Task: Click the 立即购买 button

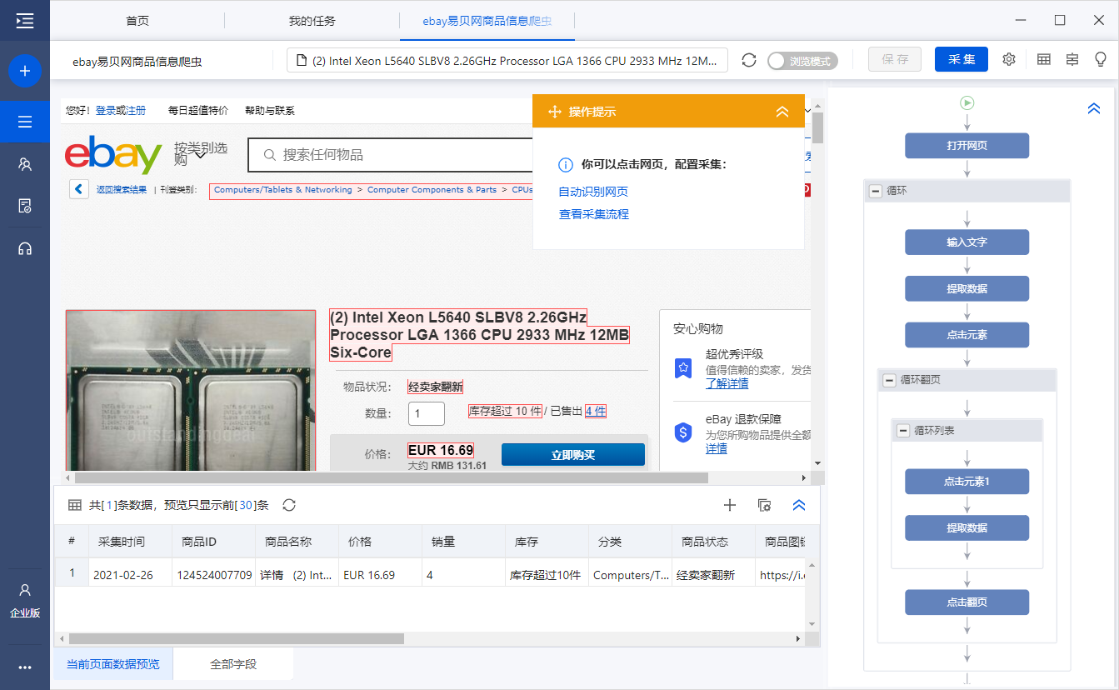Action: click(573, 455)
